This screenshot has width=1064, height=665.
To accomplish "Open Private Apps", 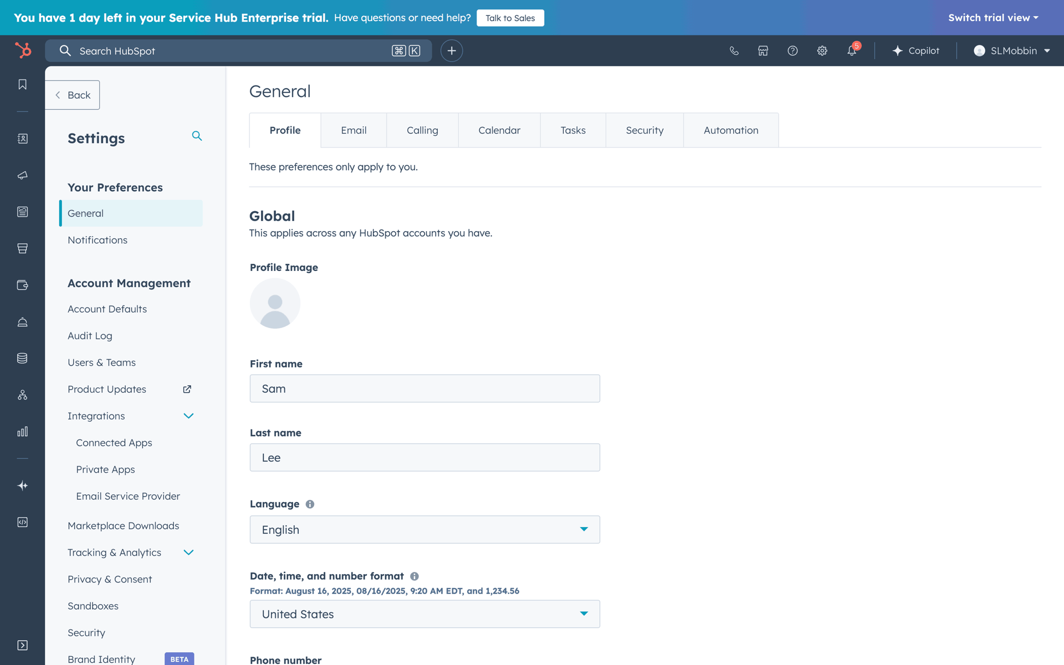I will (x=105, y=469).
